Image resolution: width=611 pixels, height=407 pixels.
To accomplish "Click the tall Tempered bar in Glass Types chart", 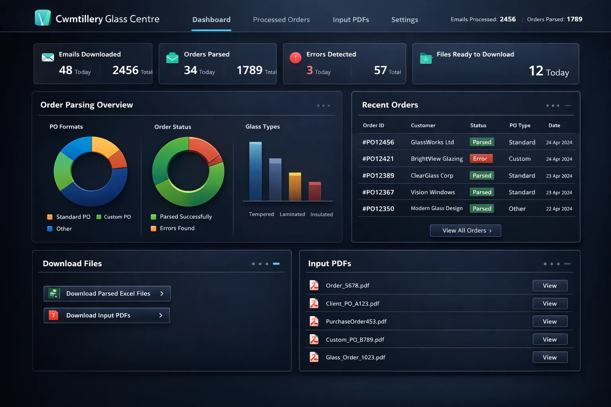I will click(255, 171).
